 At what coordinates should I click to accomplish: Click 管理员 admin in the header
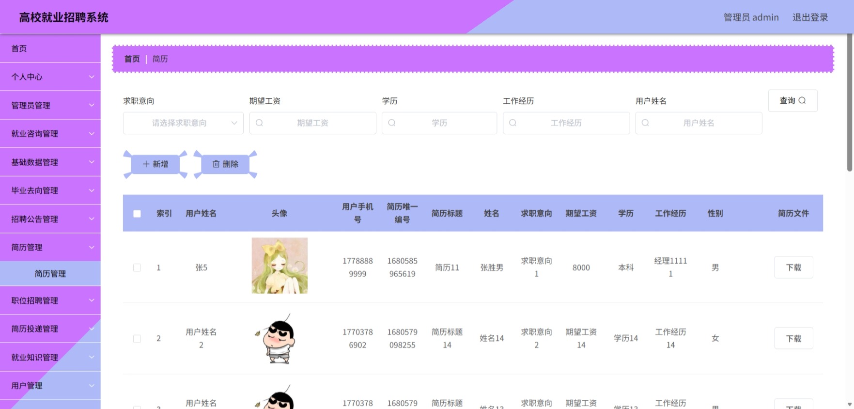[751, 17]
